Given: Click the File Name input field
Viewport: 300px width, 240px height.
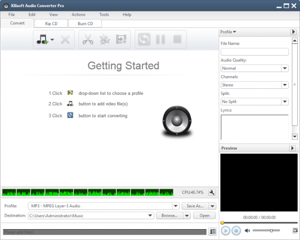Looking at the screenshot, I should click(x=255, y=52).
